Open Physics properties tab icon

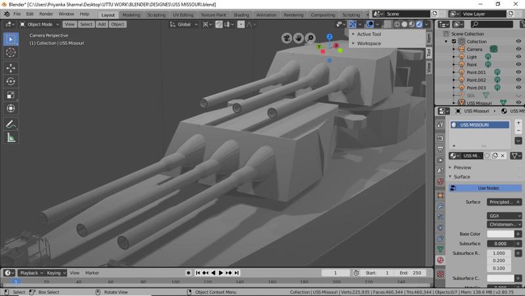pyautogui.click(x=440, y=228)
